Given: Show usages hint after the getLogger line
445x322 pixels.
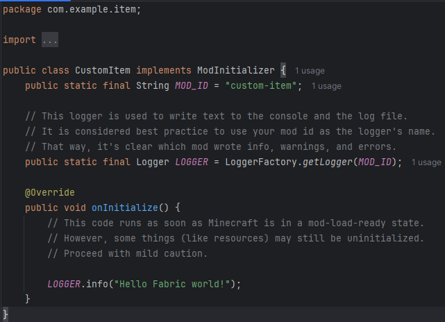Looking at the screenshot, I should coord(426,162).
